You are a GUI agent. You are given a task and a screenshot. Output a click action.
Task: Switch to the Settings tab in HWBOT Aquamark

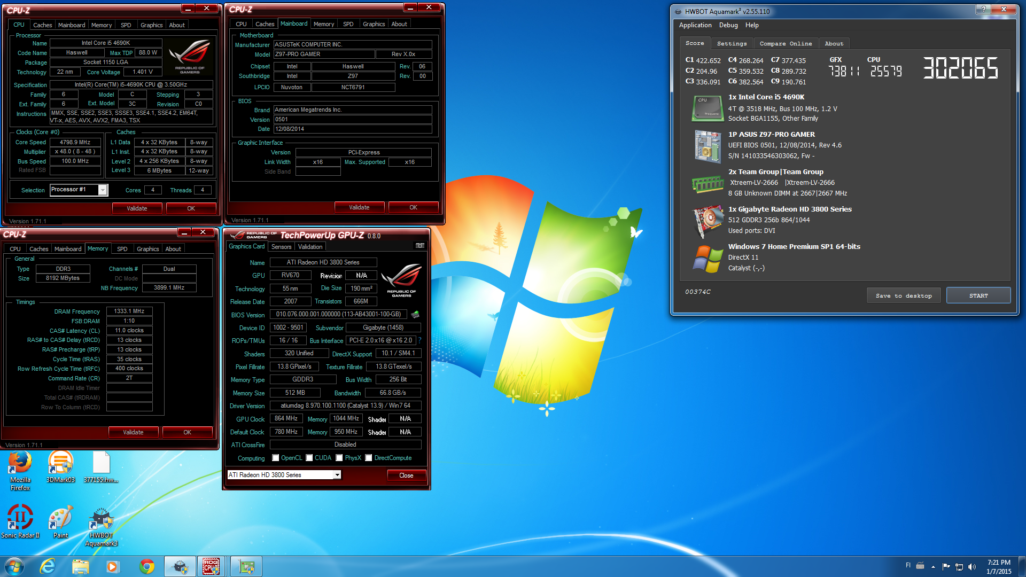(x=732, y=43)
